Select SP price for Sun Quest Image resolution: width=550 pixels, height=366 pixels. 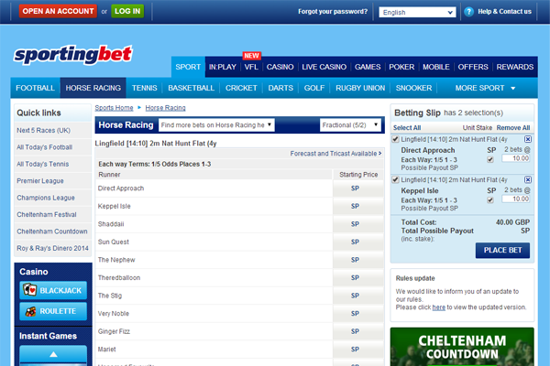click(355, 242)
